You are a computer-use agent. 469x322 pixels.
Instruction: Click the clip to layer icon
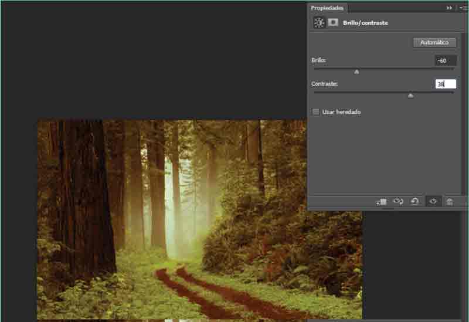(382, 201)
